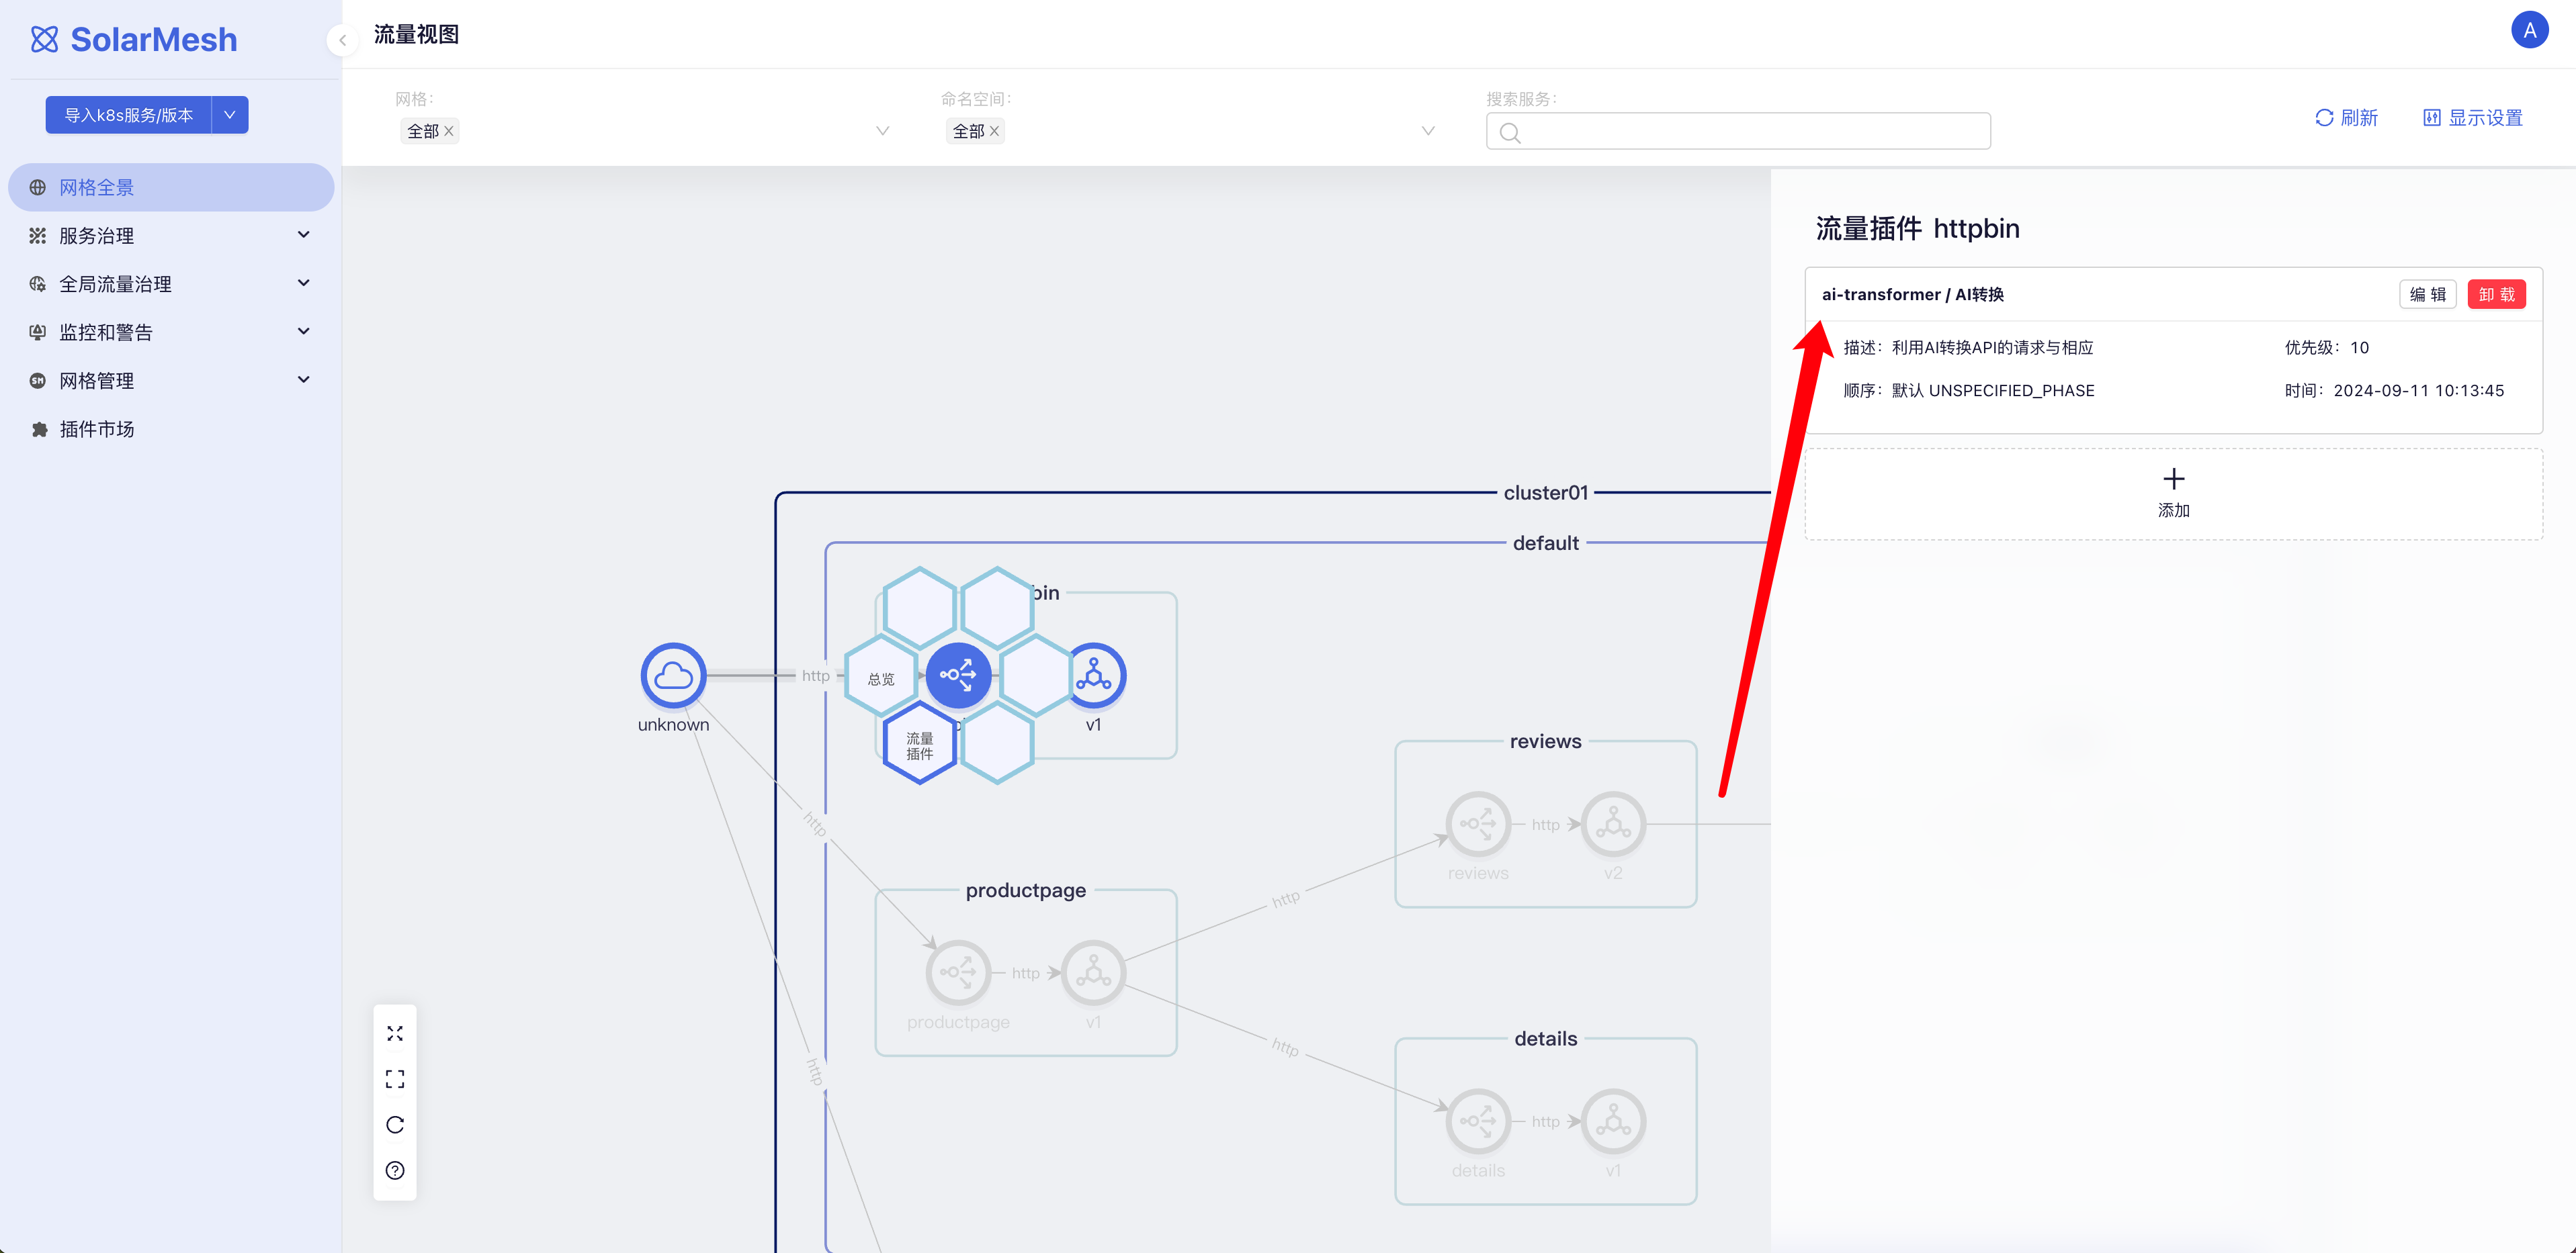Click the fullscreen icon in graph toolbar

[x=395, y=1079]
